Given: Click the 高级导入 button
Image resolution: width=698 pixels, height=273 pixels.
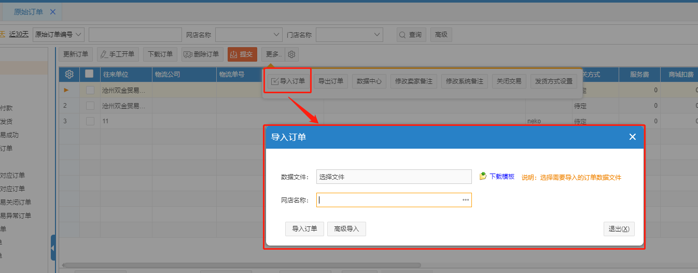Looking at the screenshot, I should 346,229.
